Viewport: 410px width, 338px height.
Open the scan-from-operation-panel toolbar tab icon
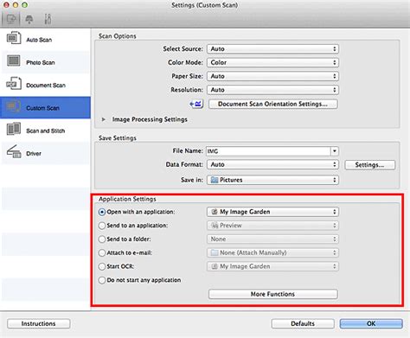click(x=29, y=19)
